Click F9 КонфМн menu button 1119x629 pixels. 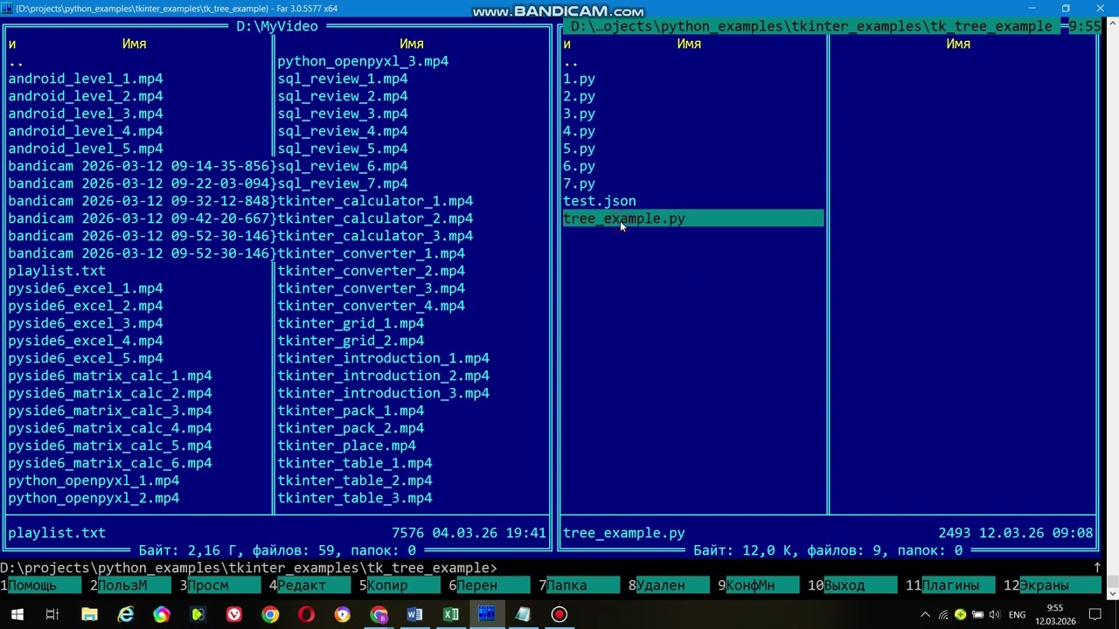(x=759, y=585)
